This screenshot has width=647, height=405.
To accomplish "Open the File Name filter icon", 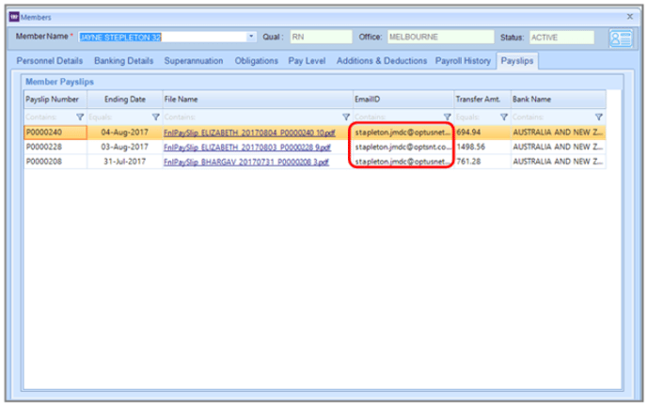I will (346, 117).
